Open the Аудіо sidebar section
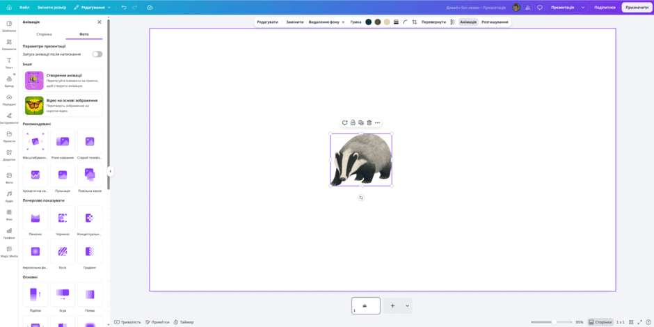 tap(9, 196)
